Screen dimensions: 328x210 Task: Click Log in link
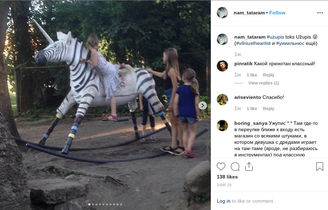coord(223,201)
